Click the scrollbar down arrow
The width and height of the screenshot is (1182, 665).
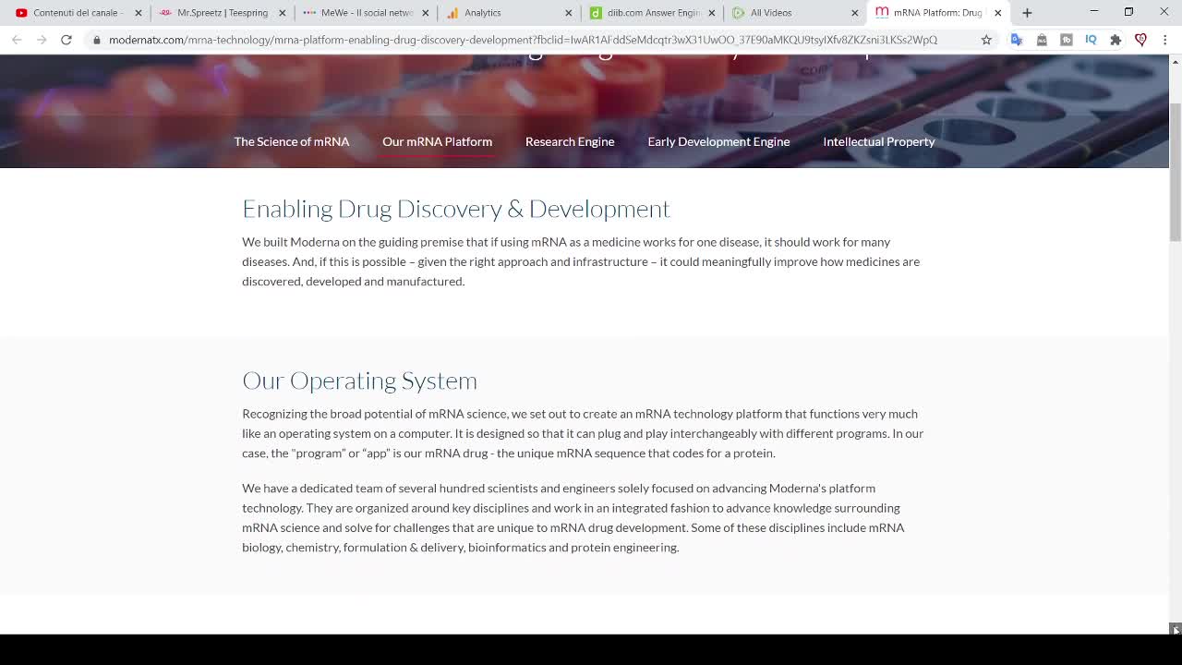point(1175,629)
